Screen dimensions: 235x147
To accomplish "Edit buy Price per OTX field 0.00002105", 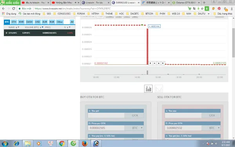I will [x=106, y=128].
